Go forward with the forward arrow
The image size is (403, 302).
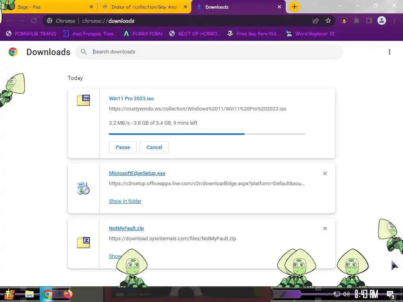21,21
